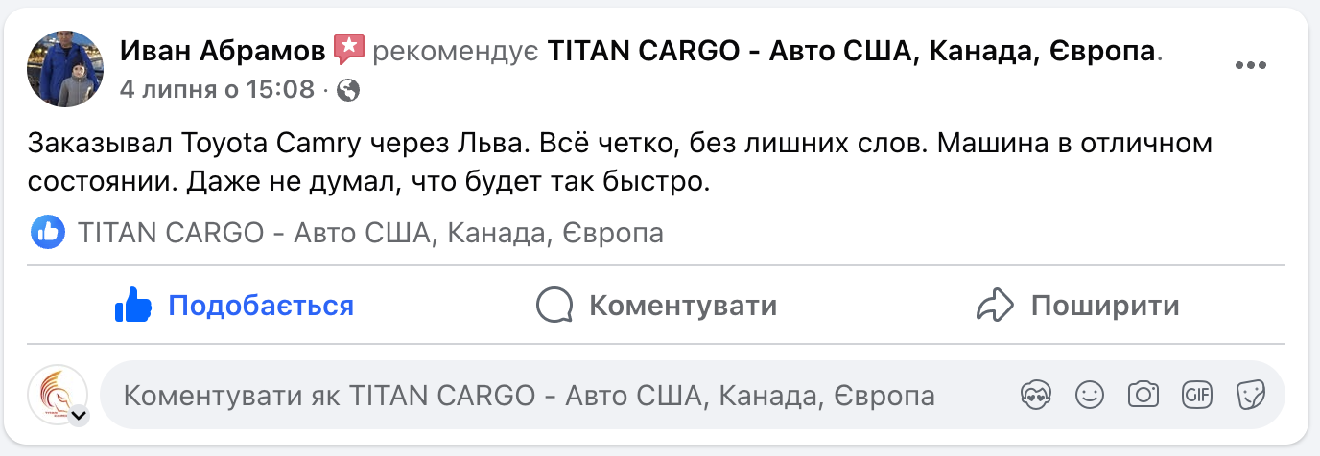View TITAN CARGO in the likes list
Screen dimensions: 1320x456
coord(370,233)
